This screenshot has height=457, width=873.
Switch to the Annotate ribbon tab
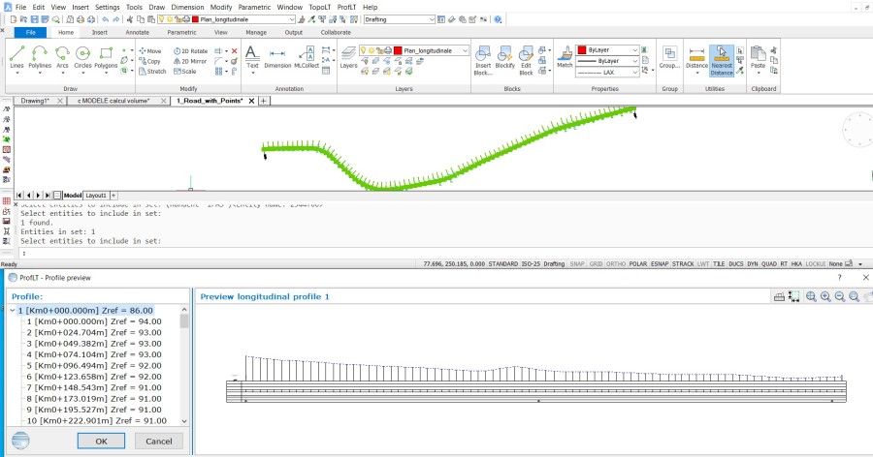[x=137, y=32]
